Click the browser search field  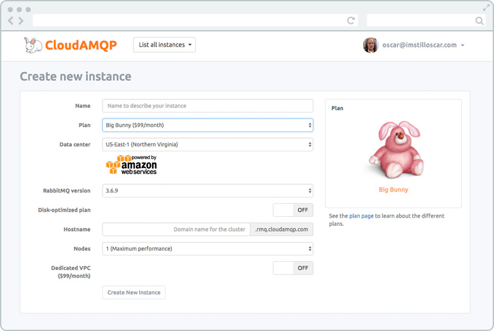tap(426, 21)
